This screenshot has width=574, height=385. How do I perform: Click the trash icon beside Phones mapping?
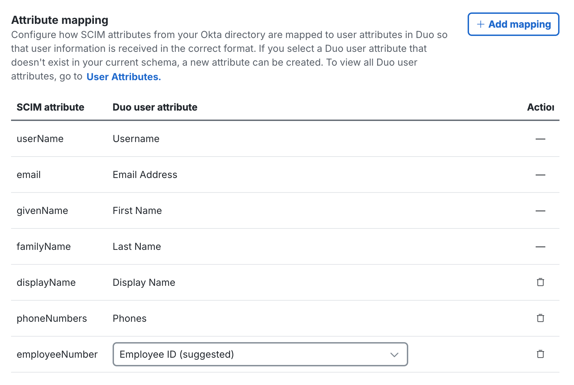541,318
